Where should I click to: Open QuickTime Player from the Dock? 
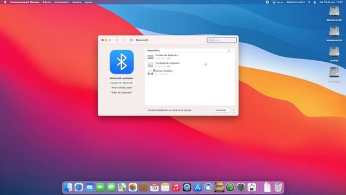(187, 187)
